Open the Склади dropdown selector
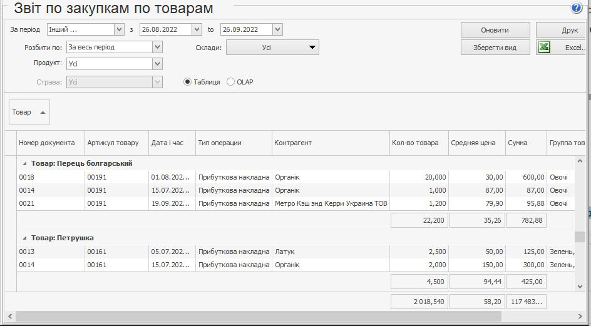Image resolution: width=591 pixels, height=326 pixels. click(x=312, y=47)
